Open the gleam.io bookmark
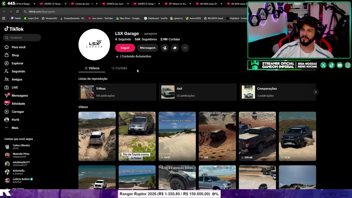 tap(177, 18)
